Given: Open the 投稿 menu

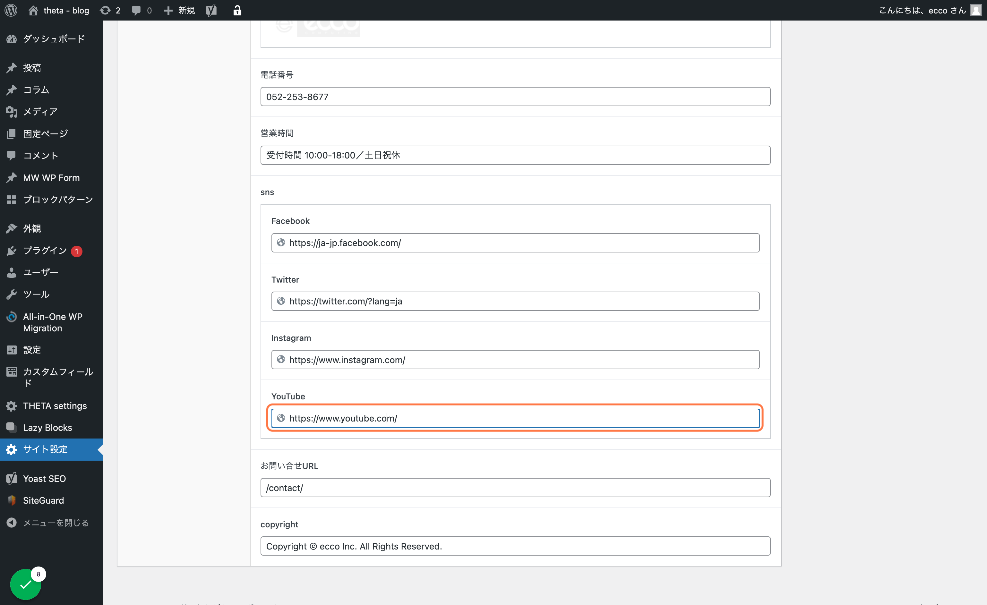Looking at the screenshot, I should point(51,68).
